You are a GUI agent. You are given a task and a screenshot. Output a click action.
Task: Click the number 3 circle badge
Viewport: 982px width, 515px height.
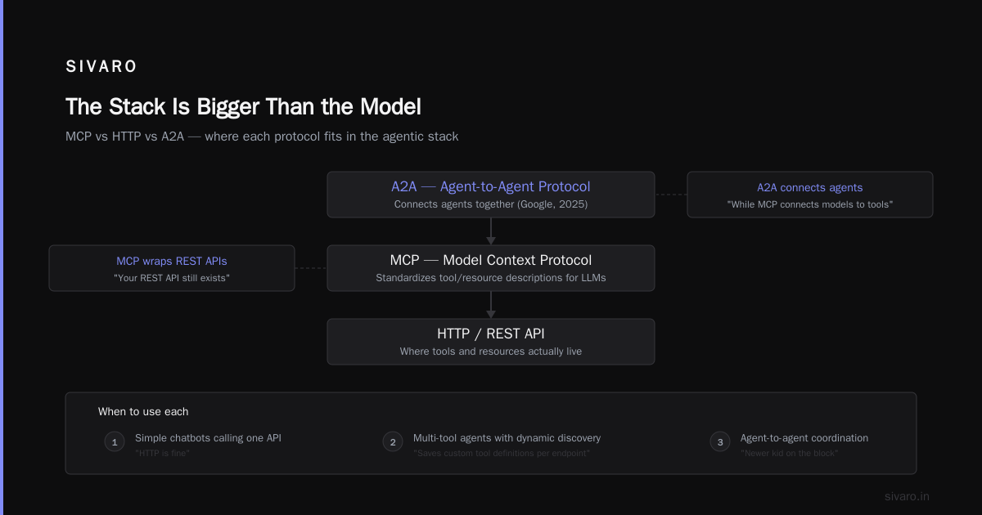(720, 442)
